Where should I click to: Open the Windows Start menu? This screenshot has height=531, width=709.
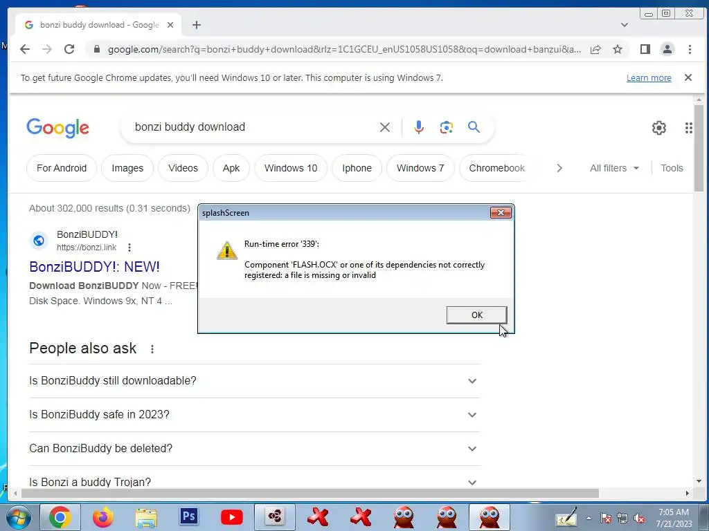(18, 517)
